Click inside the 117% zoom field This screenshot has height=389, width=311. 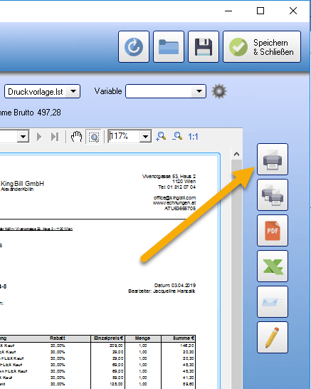(x=123, y=136)
